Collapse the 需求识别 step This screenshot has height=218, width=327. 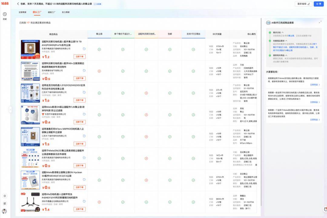(x=282, y=32)
